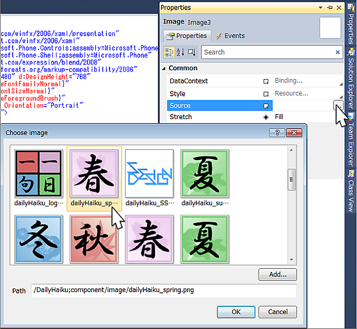Select the DataContext property row

220,81
